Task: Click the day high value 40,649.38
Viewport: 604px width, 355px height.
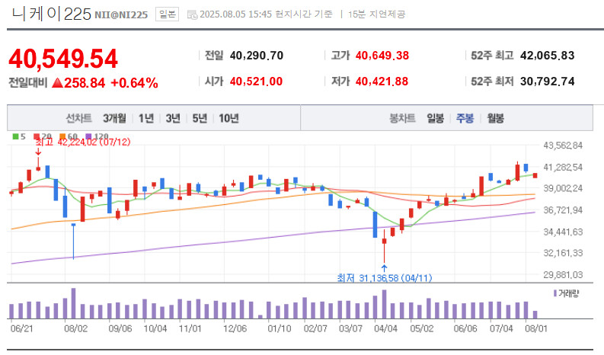Action: click(x=382, y=56)
